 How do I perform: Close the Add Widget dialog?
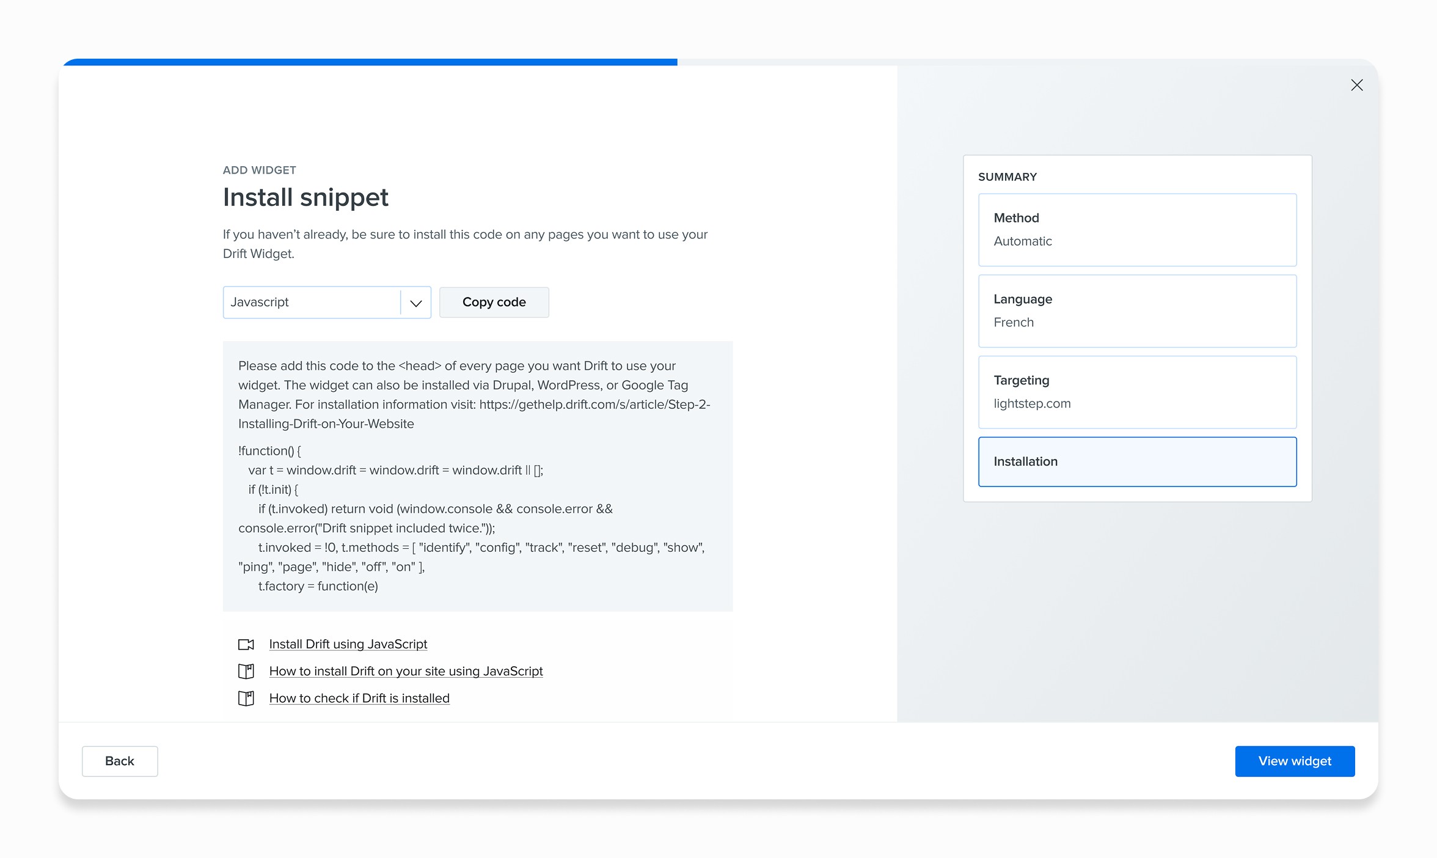click(1356, 85)
